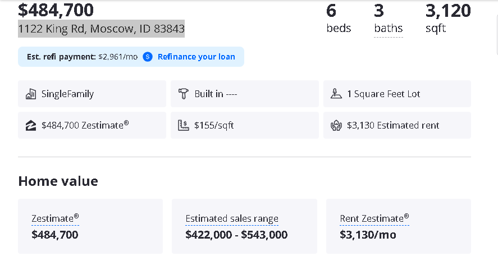Open the Rent Zestimate tooltip link

pyautogui.click(x=374, y=218)
